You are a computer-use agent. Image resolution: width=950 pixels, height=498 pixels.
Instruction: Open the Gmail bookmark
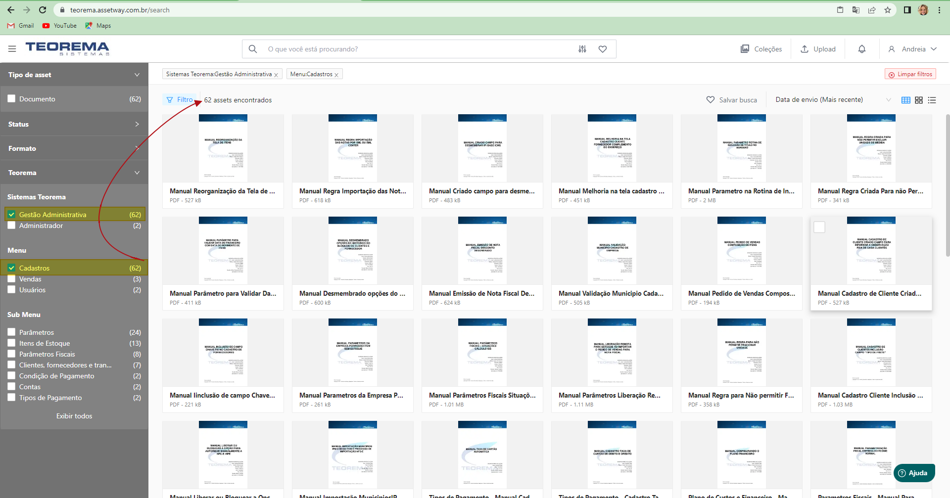[21, 26]
